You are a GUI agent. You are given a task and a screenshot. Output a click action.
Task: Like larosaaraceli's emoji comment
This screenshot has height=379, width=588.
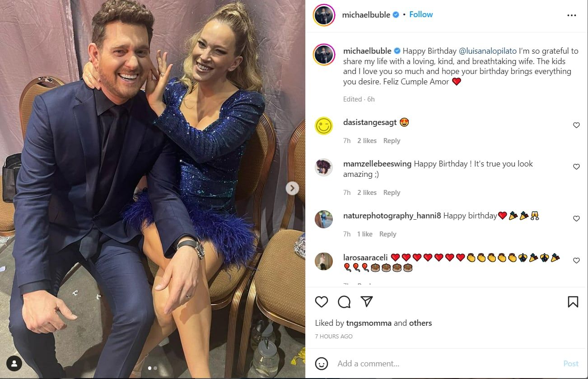[x=576, y=260]
